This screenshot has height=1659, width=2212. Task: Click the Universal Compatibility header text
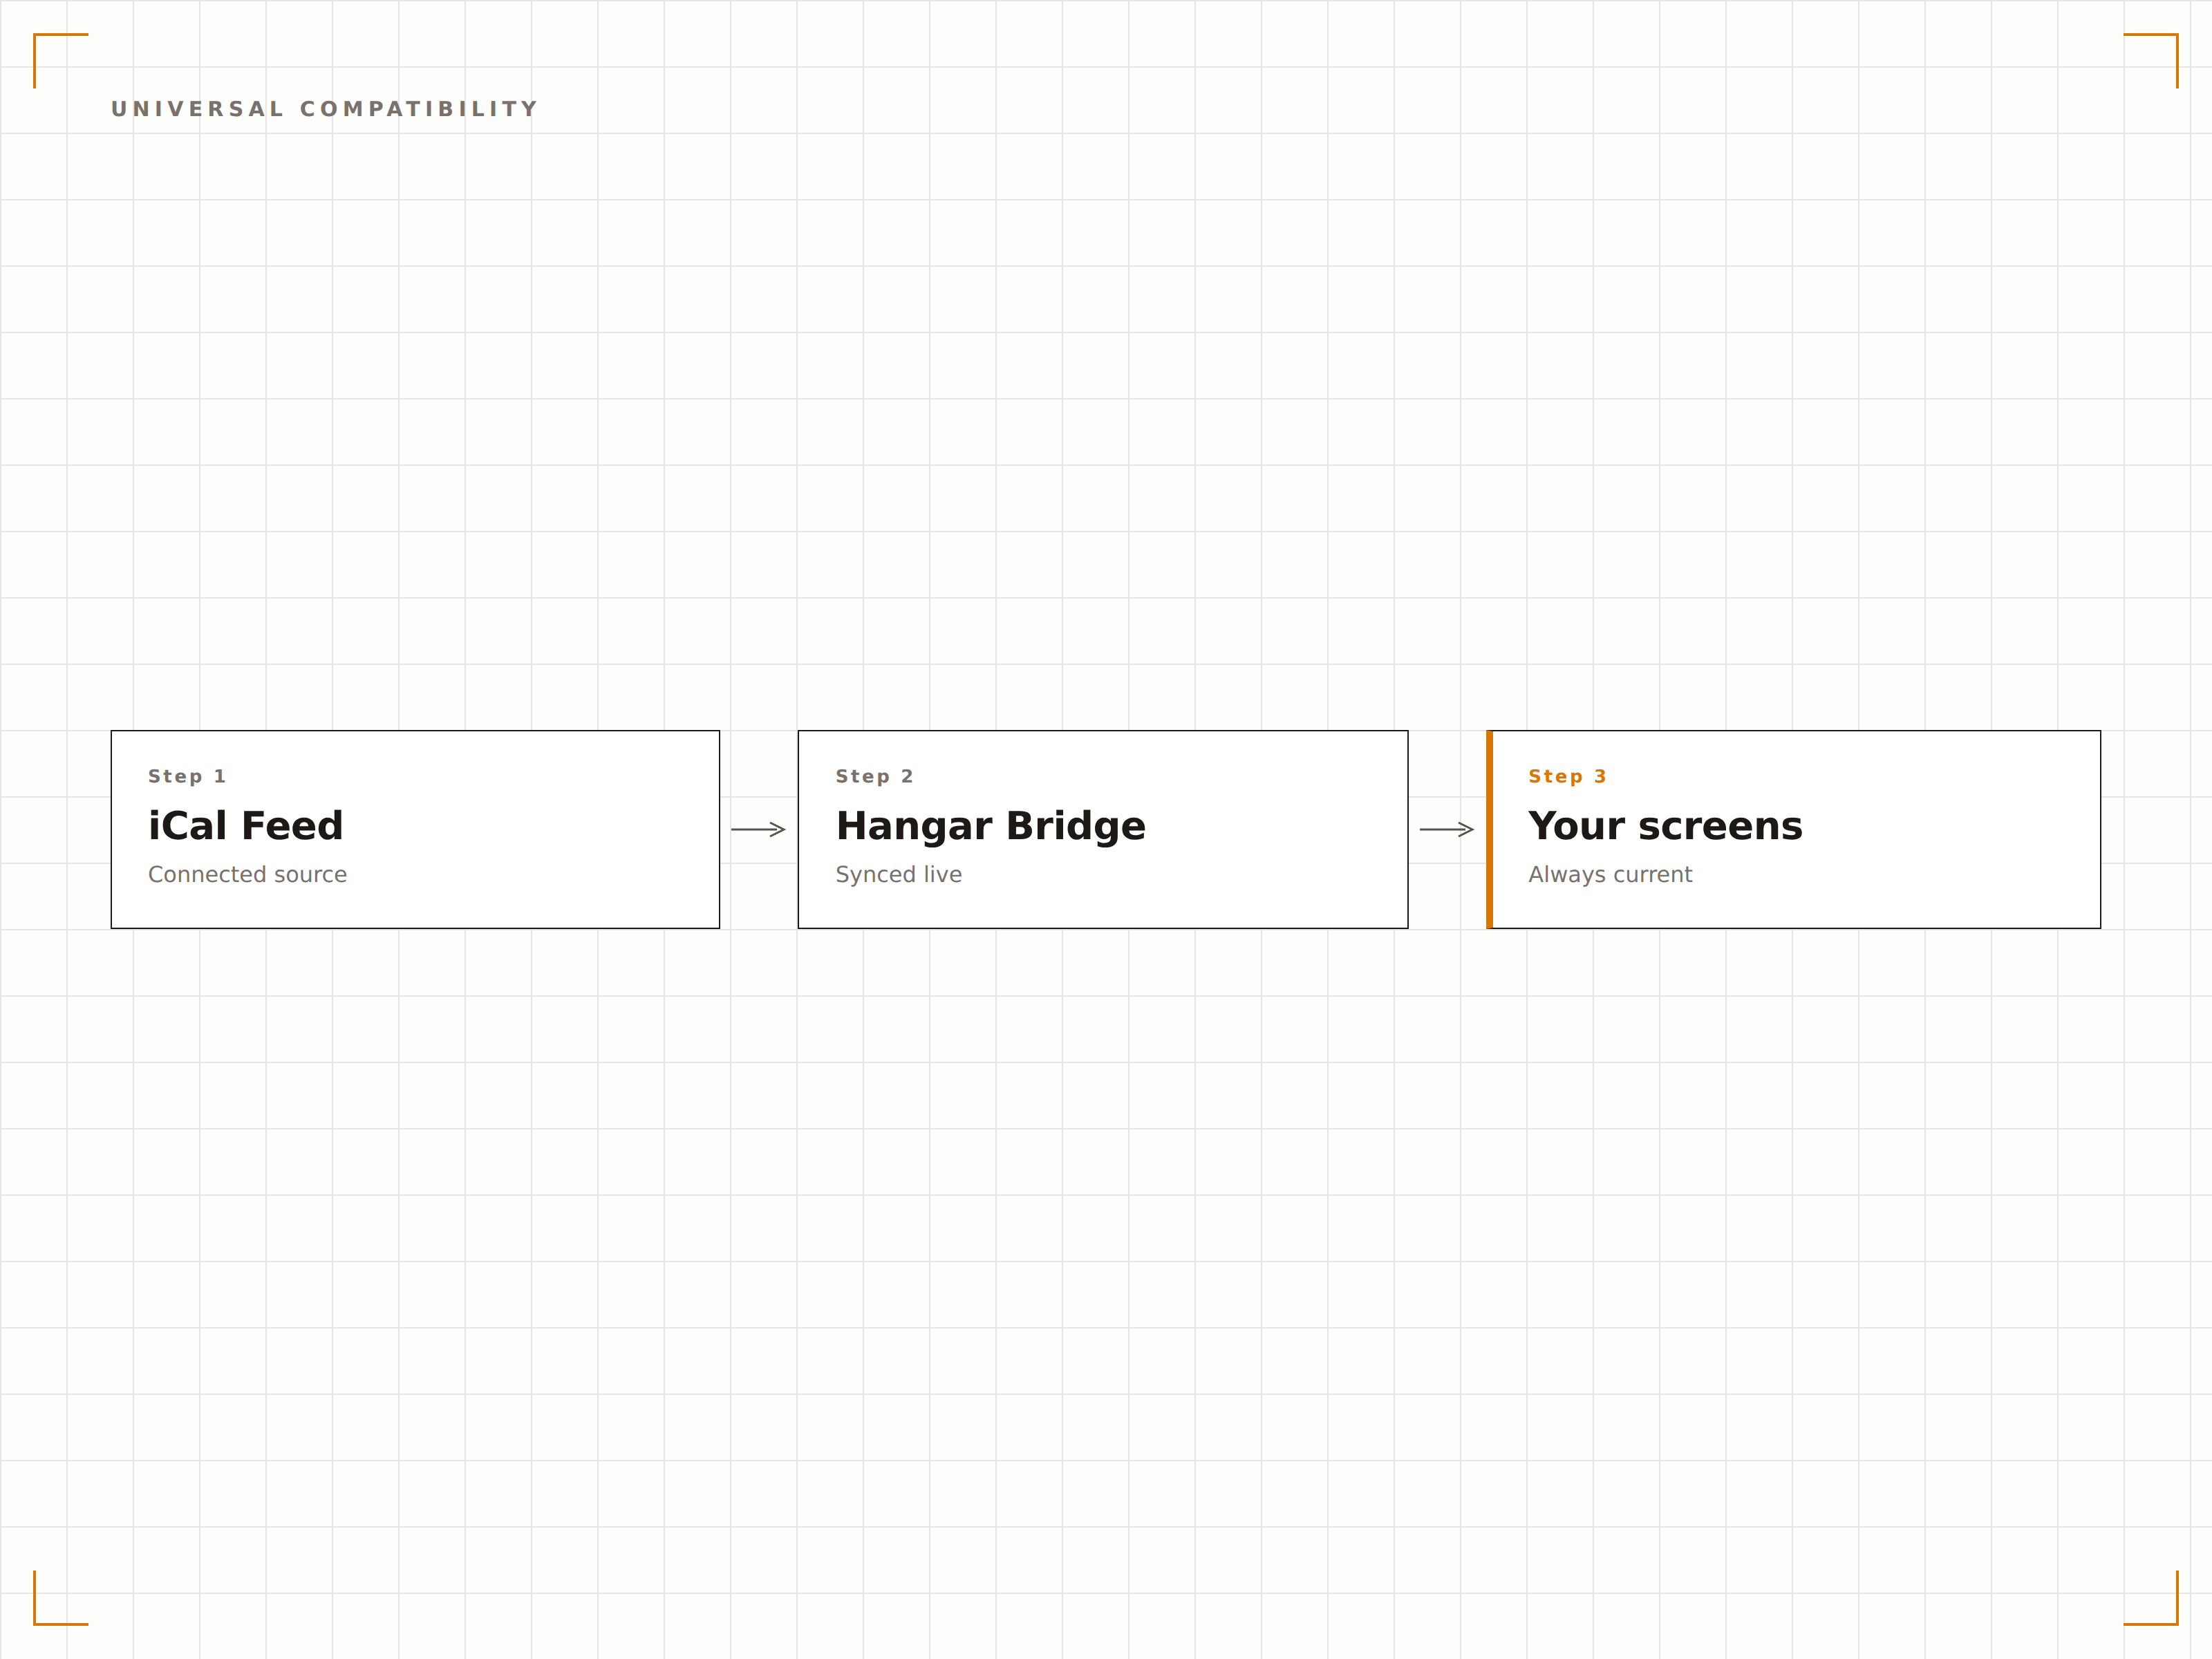[325, 109]
